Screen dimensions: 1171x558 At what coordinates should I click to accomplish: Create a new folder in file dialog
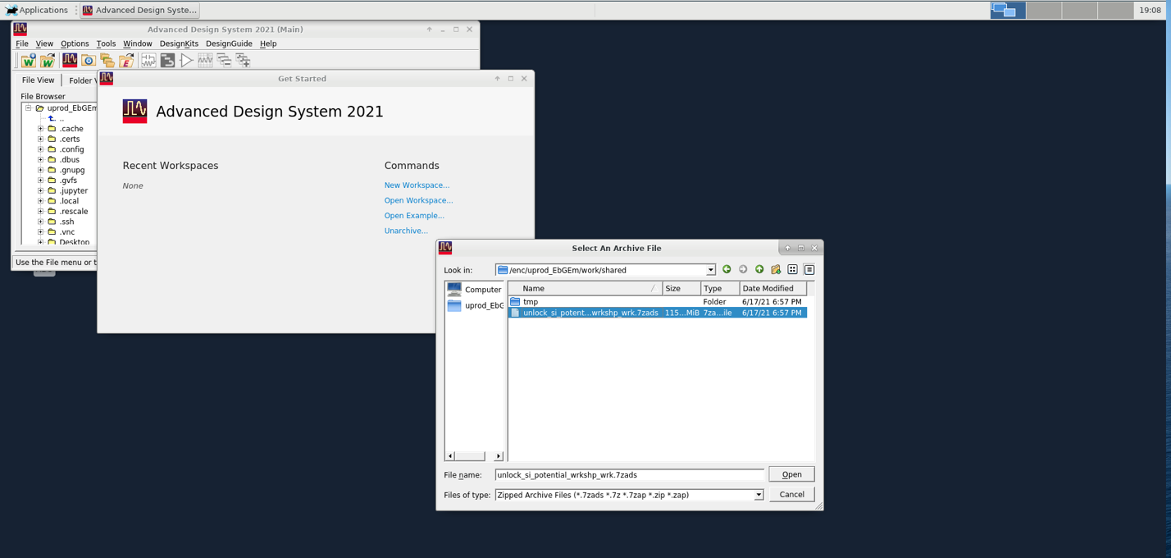click(x=776, y=269)
